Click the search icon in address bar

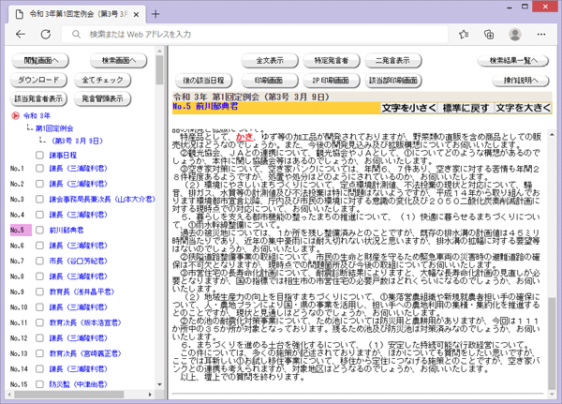[76, 35]
